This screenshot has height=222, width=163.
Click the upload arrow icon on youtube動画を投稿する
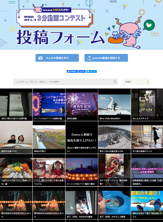[x=89, y=58]
